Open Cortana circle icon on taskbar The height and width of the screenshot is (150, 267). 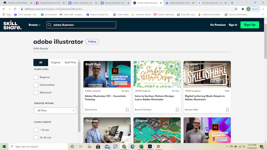72,147
